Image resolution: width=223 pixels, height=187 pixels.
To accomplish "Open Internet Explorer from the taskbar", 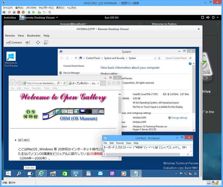I will pyautogui.click(x=41, y=173).
